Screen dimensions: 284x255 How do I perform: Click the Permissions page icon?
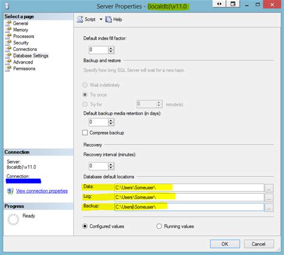8,68
